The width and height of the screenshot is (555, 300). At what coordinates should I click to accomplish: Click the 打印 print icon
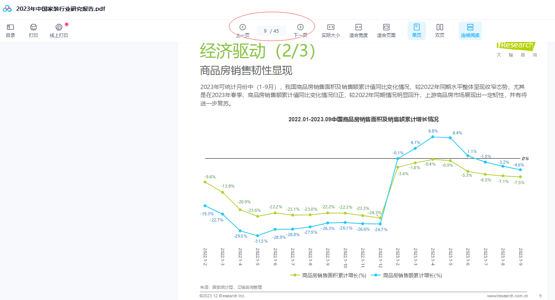point(34,30)
